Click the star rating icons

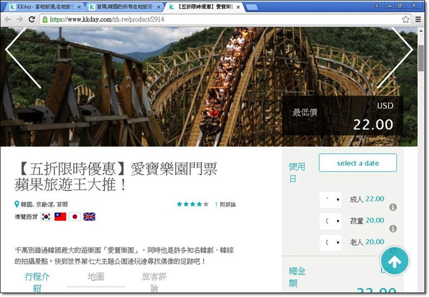click(x=192, y=204)
